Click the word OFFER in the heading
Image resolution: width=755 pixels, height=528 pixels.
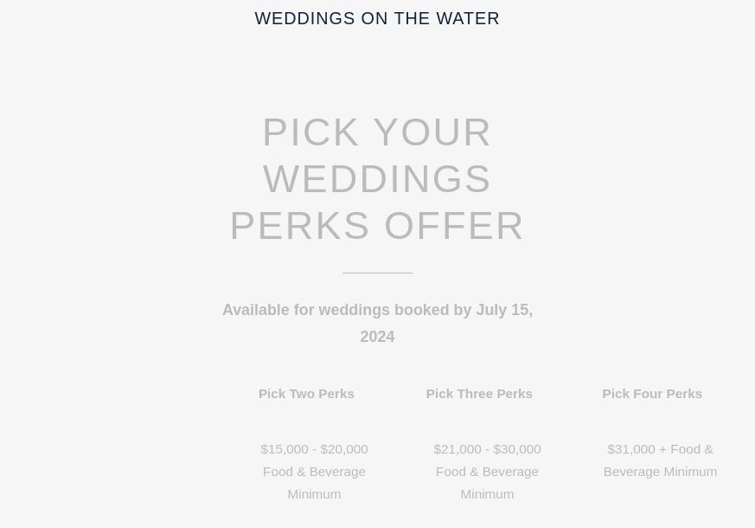(x=454, y=226)
